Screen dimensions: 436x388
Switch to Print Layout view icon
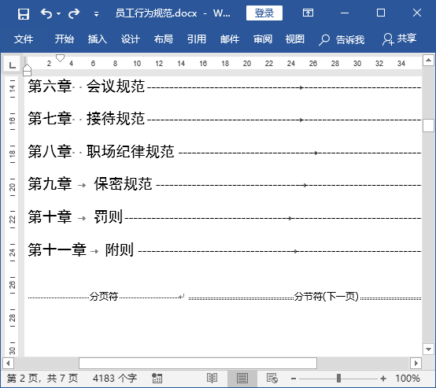(242, 379)
